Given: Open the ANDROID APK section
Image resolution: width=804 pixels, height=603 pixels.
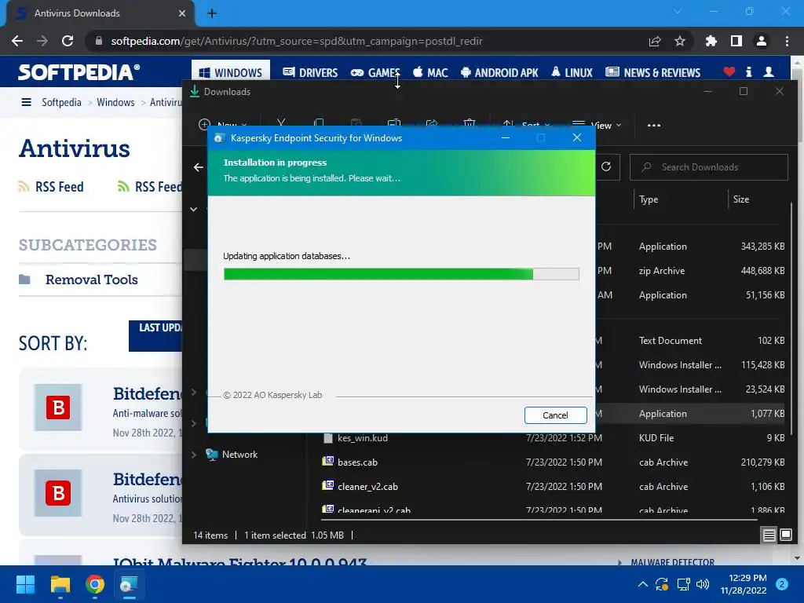Looking at the screenshot, I should point(499,72).
